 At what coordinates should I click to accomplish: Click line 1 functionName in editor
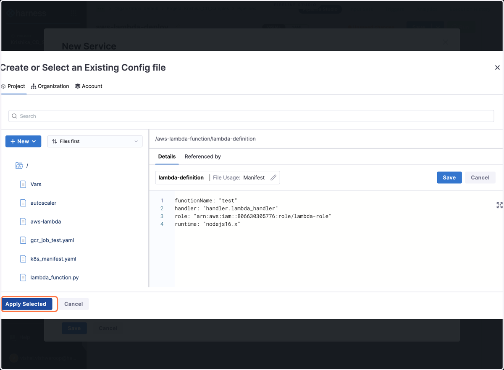tap(206, 201)
